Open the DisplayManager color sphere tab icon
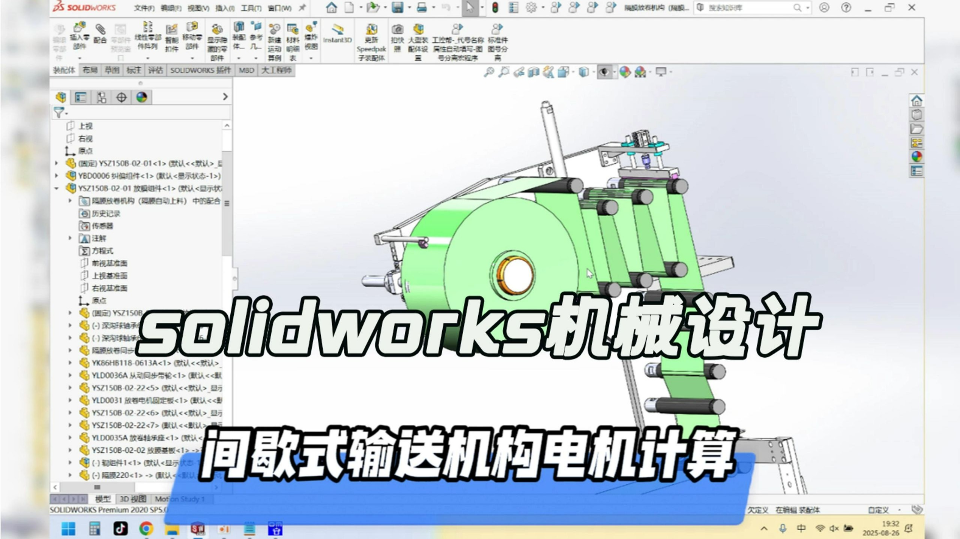Viewport: 960px width, 539px height. [142, 97]
